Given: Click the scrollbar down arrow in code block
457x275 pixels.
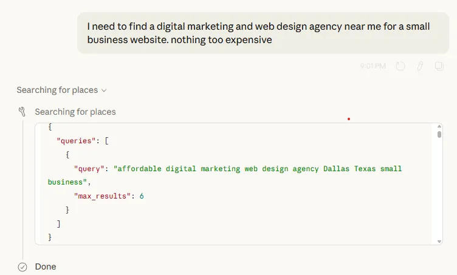Looking at the screenshot, I should (x=439, y=241).
